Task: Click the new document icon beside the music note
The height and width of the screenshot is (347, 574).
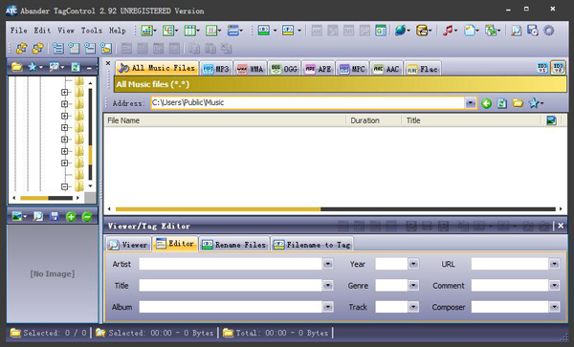Action: [x=470, y=31]
